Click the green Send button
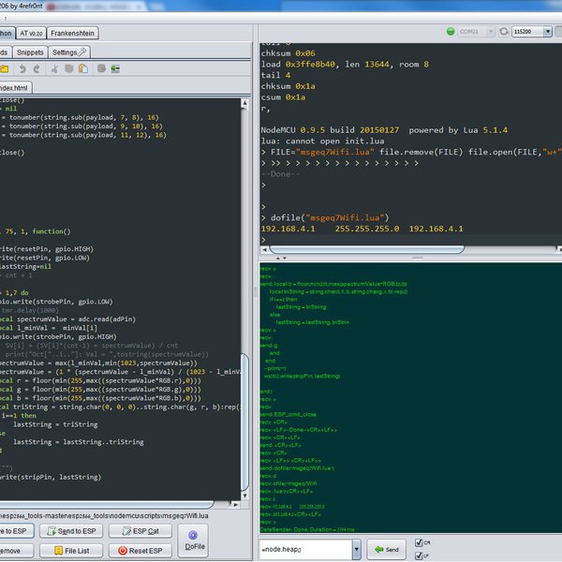Screen dimensions: 562x562 coord(386,549)
